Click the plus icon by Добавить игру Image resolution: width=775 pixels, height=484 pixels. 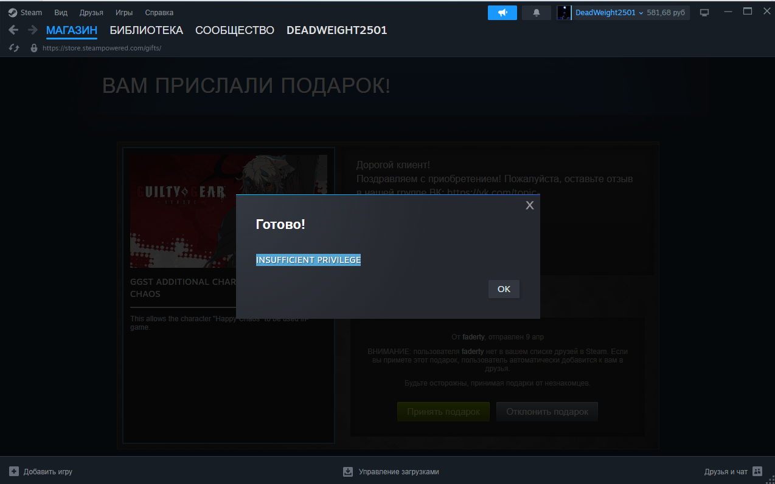pyautogui.click(x=13, y=471)
